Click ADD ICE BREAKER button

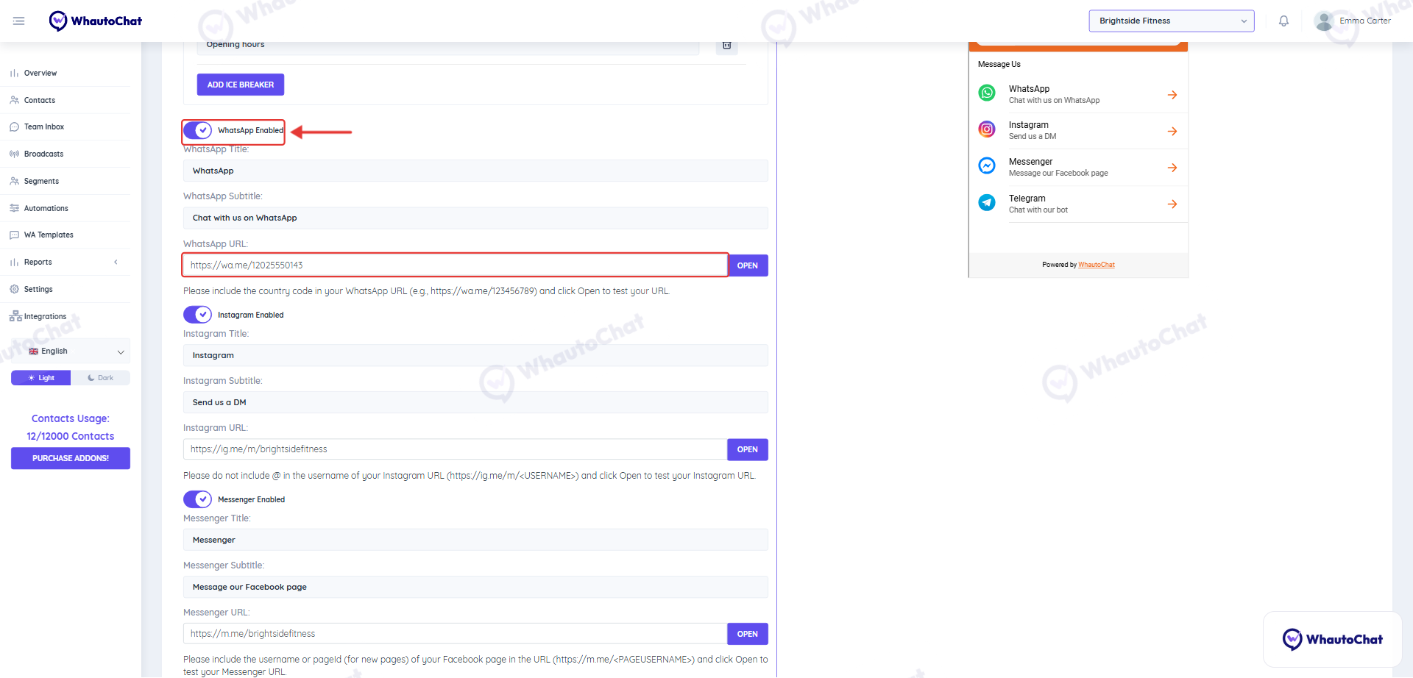coord(241,85)
